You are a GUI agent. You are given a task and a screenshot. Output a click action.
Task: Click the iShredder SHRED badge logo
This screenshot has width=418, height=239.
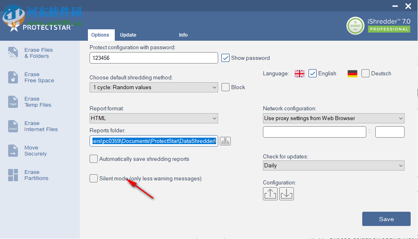pyautogui.click(x=355, y=26)
